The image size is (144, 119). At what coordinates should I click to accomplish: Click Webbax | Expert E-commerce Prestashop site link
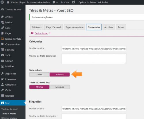tap(30, 2)
